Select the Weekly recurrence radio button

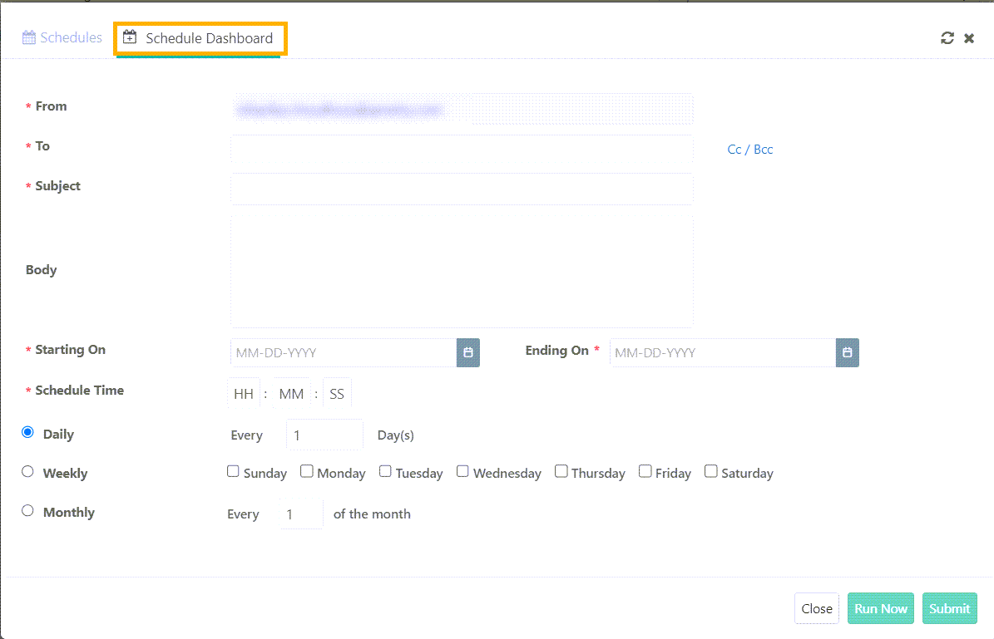coord(27,472)
